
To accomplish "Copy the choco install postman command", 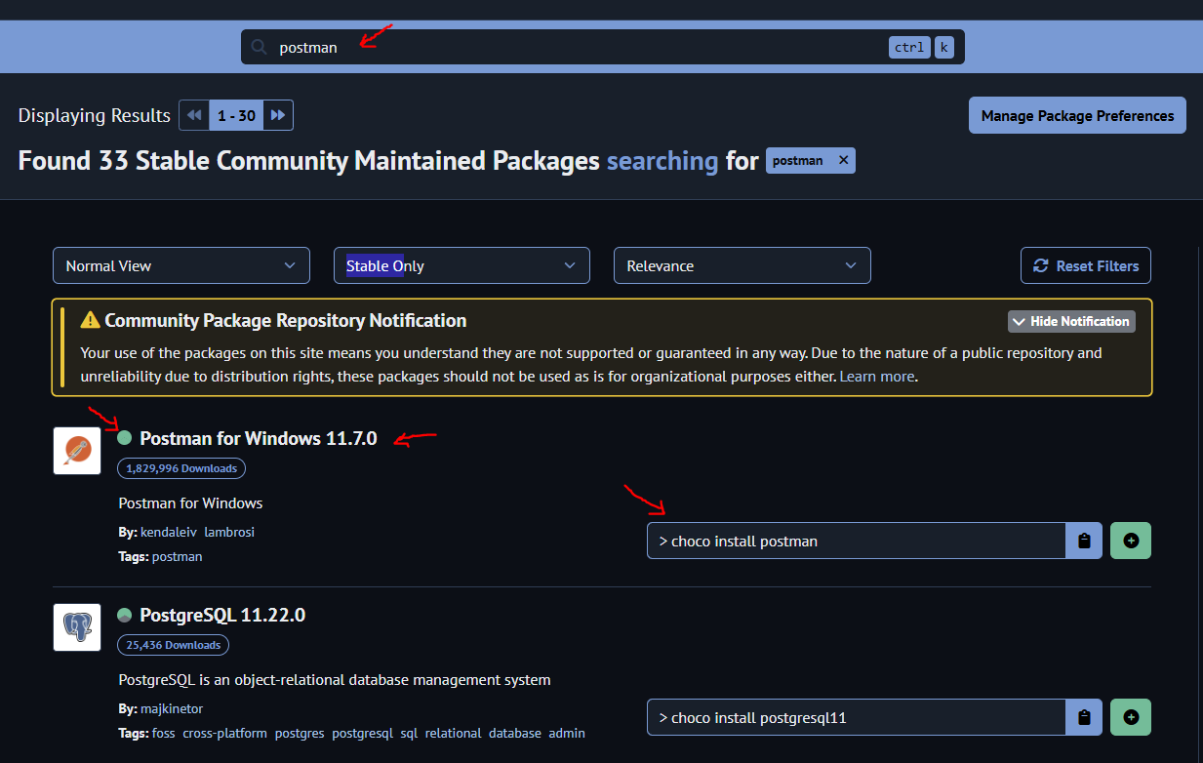I will click(1083, 541).
